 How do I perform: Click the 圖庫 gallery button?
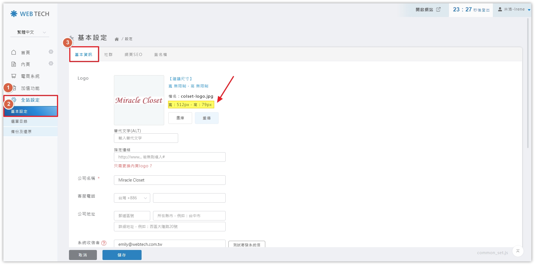(x=180, y=118)
